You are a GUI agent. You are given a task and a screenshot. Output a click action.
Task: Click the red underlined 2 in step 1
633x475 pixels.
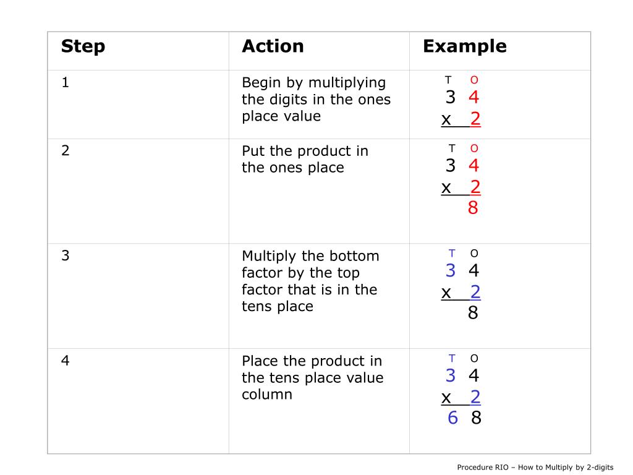475,119
